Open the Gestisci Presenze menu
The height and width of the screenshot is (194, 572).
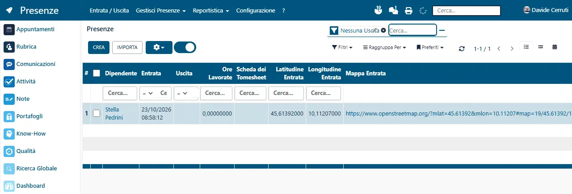pos(161,10)
